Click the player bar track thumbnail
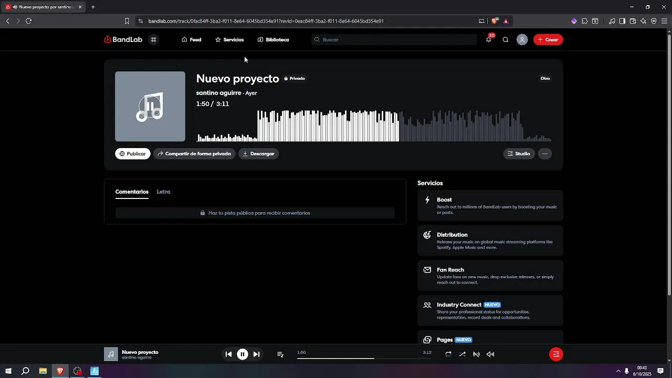The width and height of the screenshot is (672, 378). pyautogui.click(x=111, y=354)
